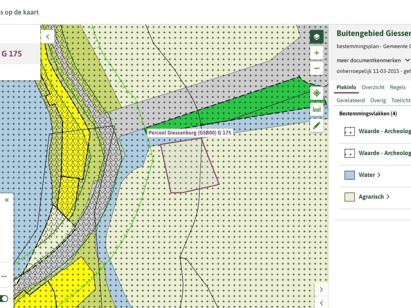Zoom in with the plus button
Viewport: 411px width, 308px height.
click(316, 53)
